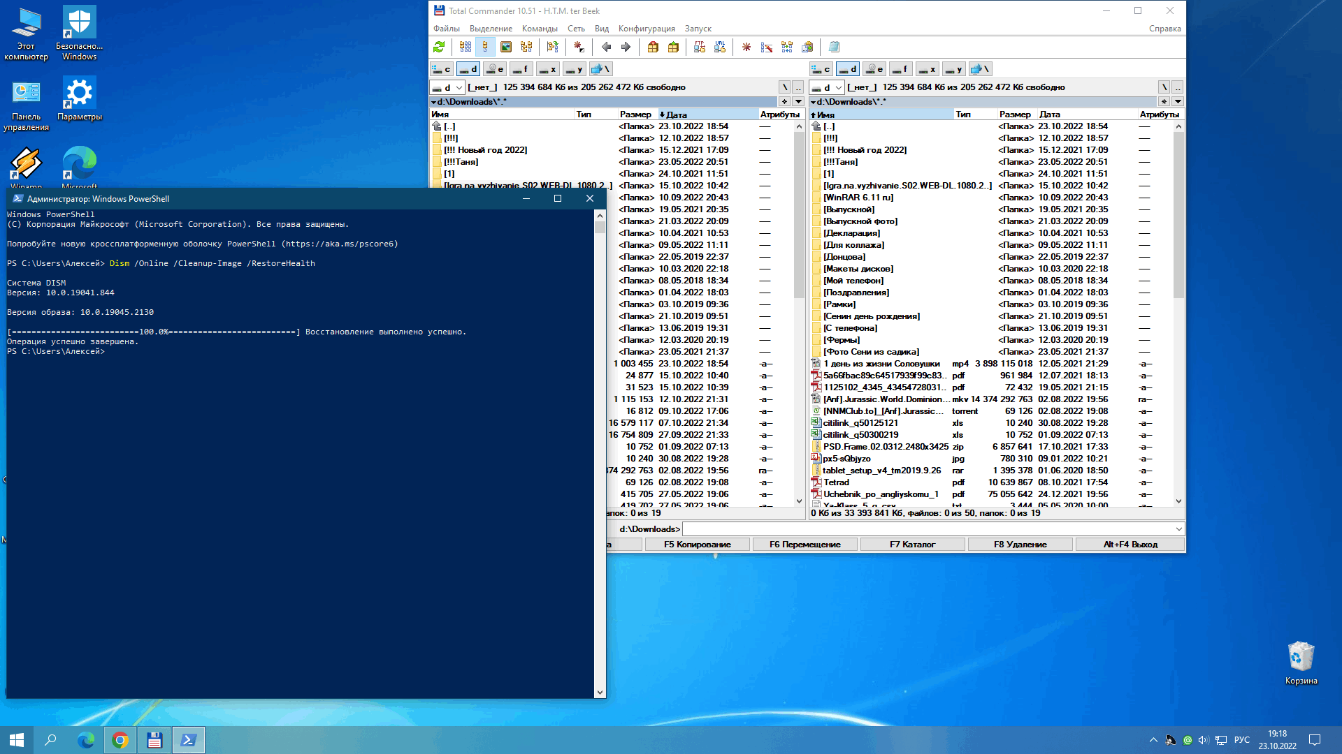
Task: Open the Файлы menu
Action: 446,29
